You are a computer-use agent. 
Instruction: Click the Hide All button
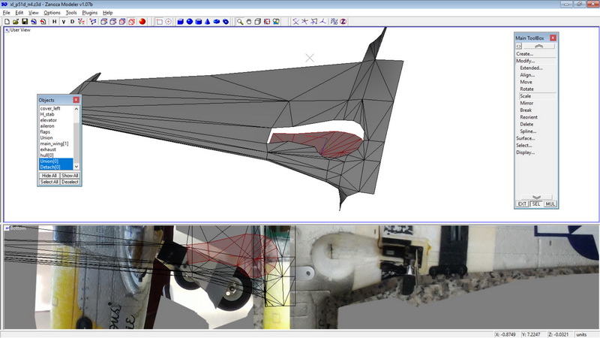pyautogui.click(x=49, y=176)
